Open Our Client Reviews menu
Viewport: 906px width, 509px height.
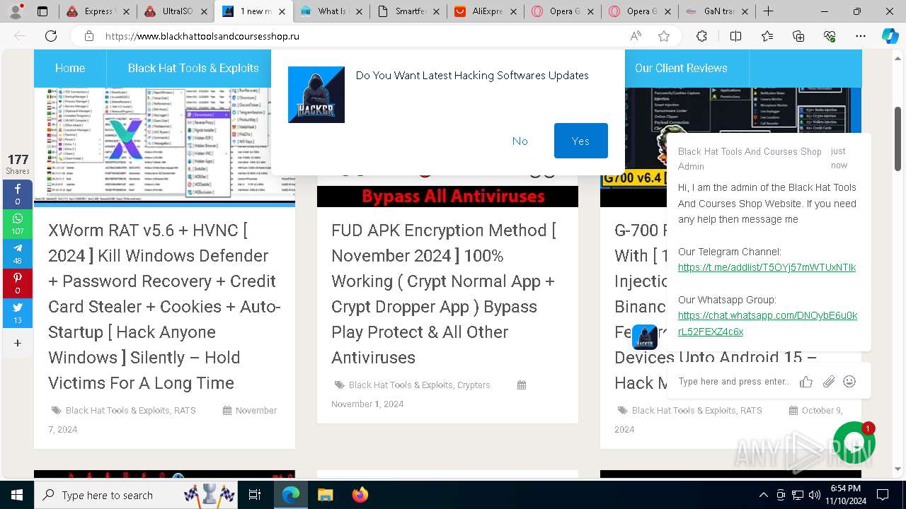pyautogui.click(x=681, y=68)
